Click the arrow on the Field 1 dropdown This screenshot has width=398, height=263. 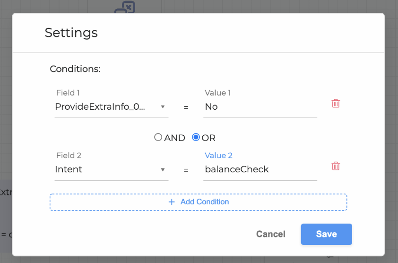(163, 107)
